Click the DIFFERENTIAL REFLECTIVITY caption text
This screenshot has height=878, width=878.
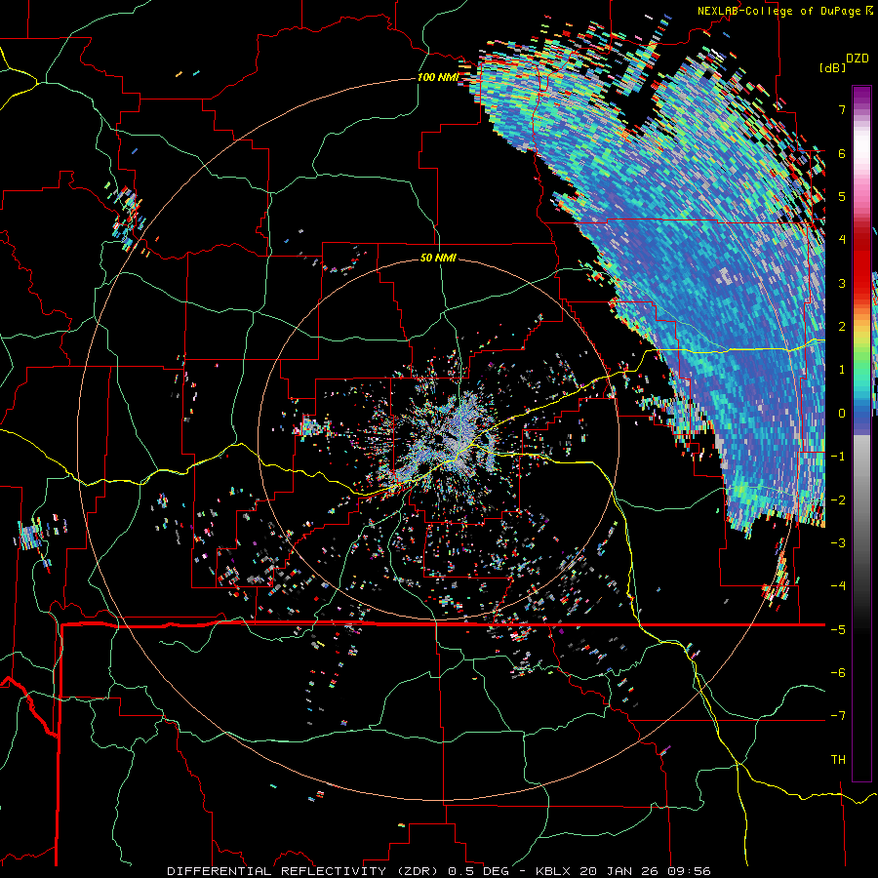(x=277, y=871)
